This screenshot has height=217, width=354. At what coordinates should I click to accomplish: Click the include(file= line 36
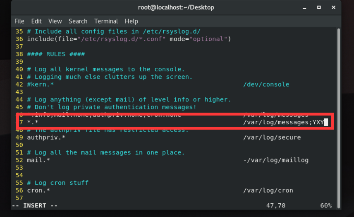click(129, 39)
